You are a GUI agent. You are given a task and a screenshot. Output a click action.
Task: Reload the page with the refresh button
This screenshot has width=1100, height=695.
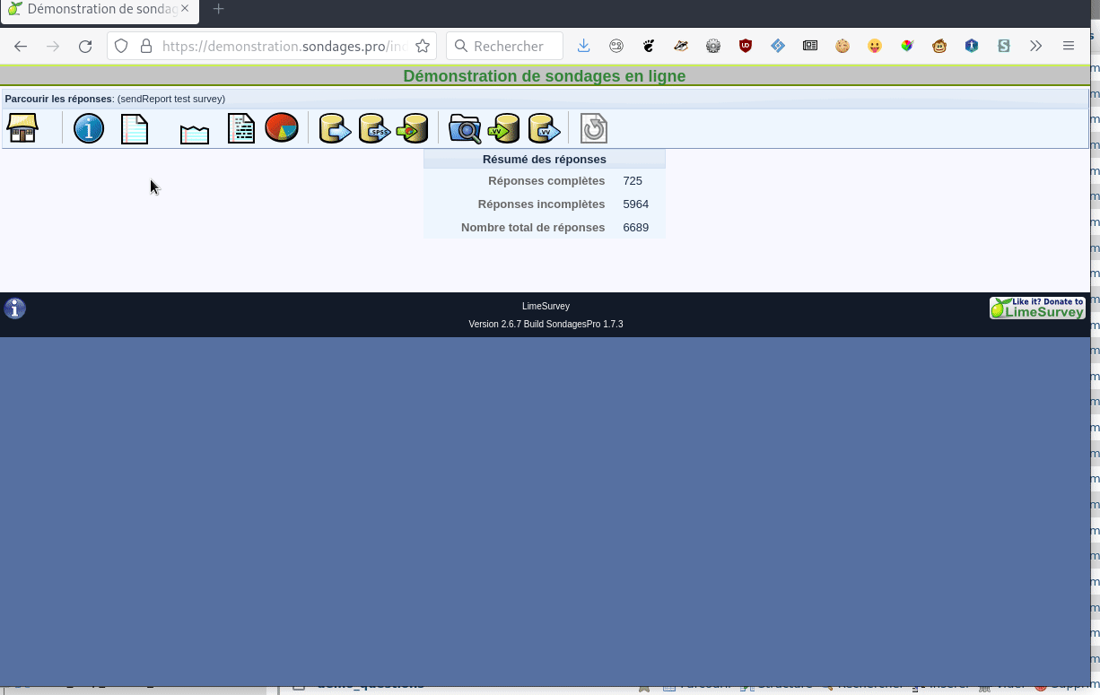85,46
